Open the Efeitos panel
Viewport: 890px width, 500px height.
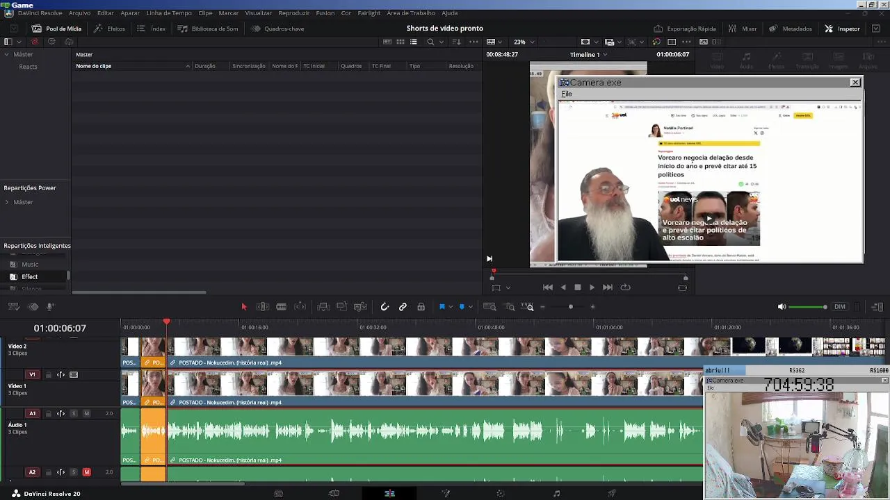pos(109,28)
